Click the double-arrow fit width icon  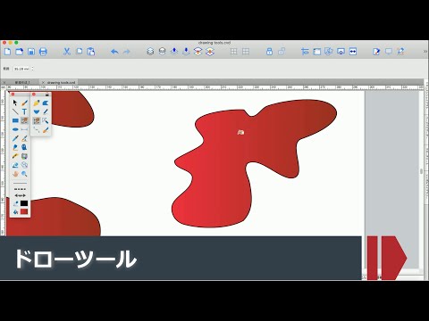tap(353, 52)
